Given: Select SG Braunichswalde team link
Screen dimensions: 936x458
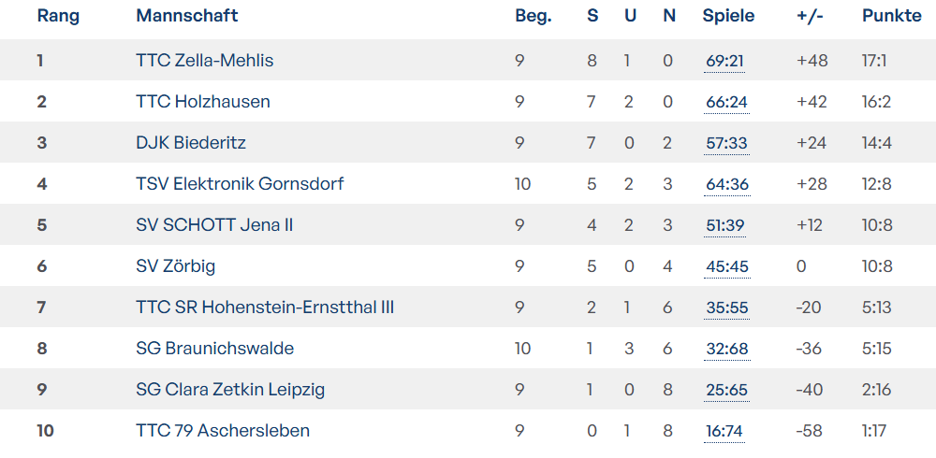Looking at the screenshot, I should point(214,349).
